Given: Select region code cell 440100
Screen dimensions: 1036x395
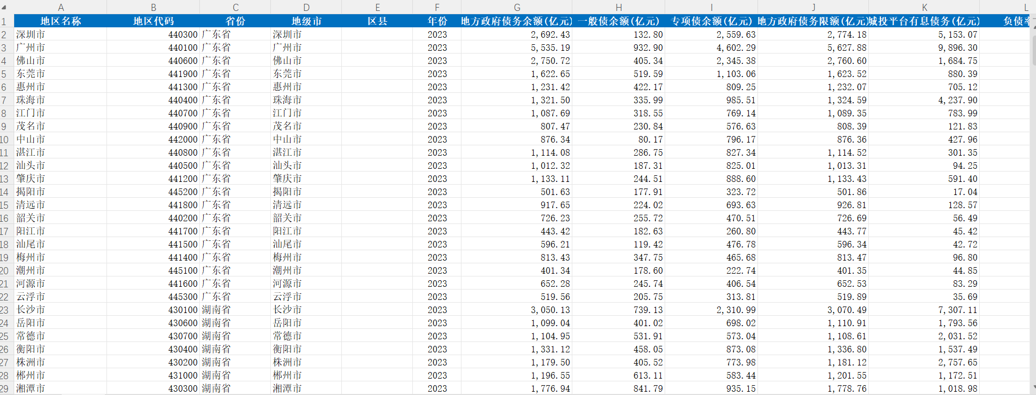Looking at the screenshot, I should click(153, 48).
